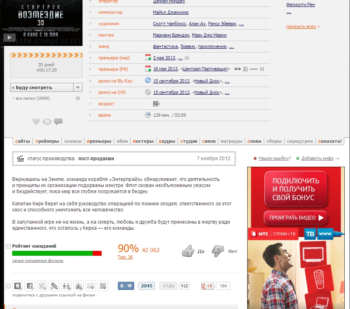Show more художник names via ellipsis

[241, 24]
